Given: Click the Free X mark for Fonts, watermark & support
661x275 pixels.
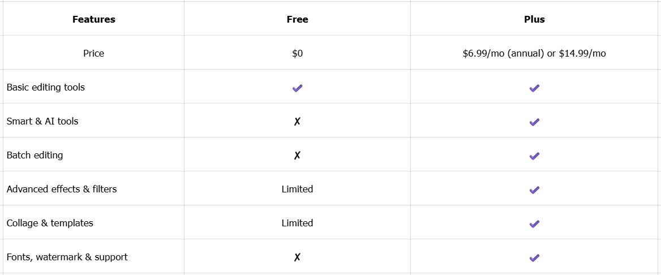Looking at the screenshot, I should point(297,257).
